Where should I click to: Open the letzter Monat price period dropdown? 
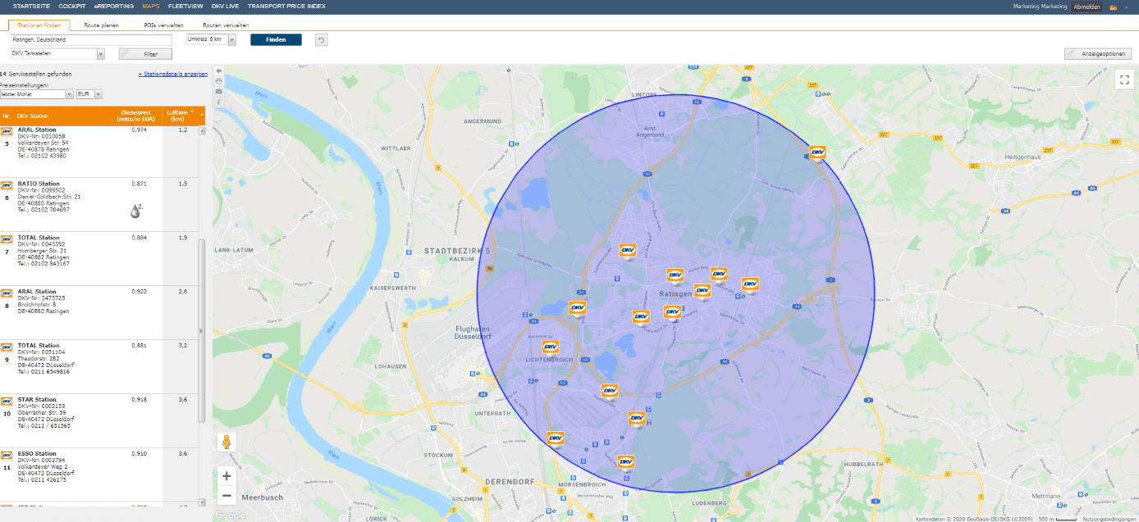click(69, 94)
